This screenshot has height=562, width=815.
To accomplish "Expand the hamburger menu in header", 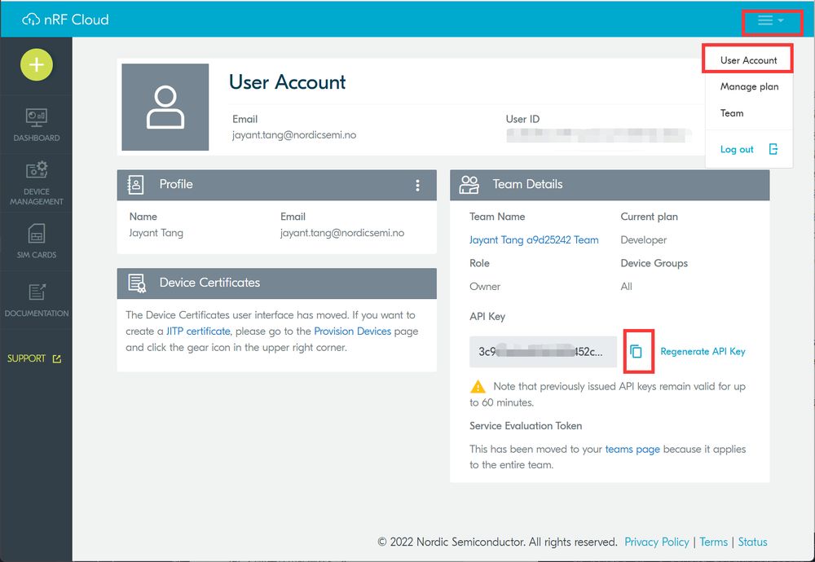I will point(770,20).
